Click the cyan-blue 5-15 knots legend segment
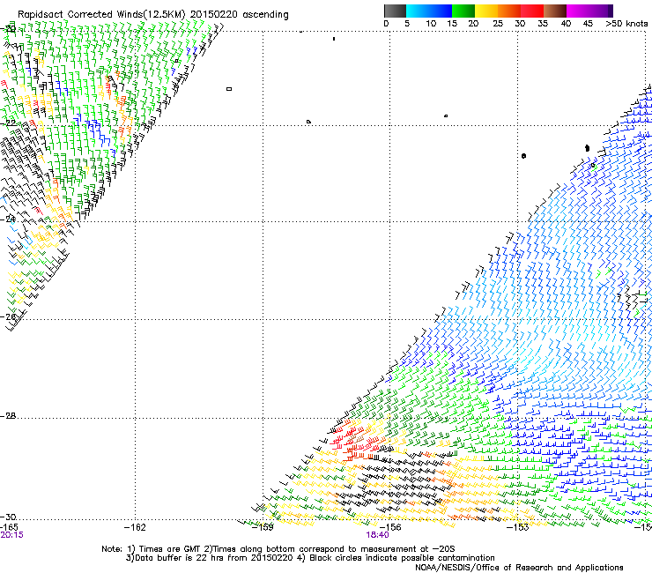 click(429, 11)
